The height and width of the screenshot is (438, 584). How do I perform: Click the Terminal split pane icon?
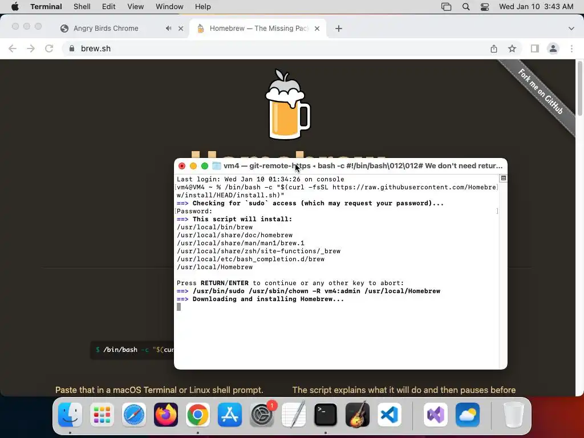(503, 178)
